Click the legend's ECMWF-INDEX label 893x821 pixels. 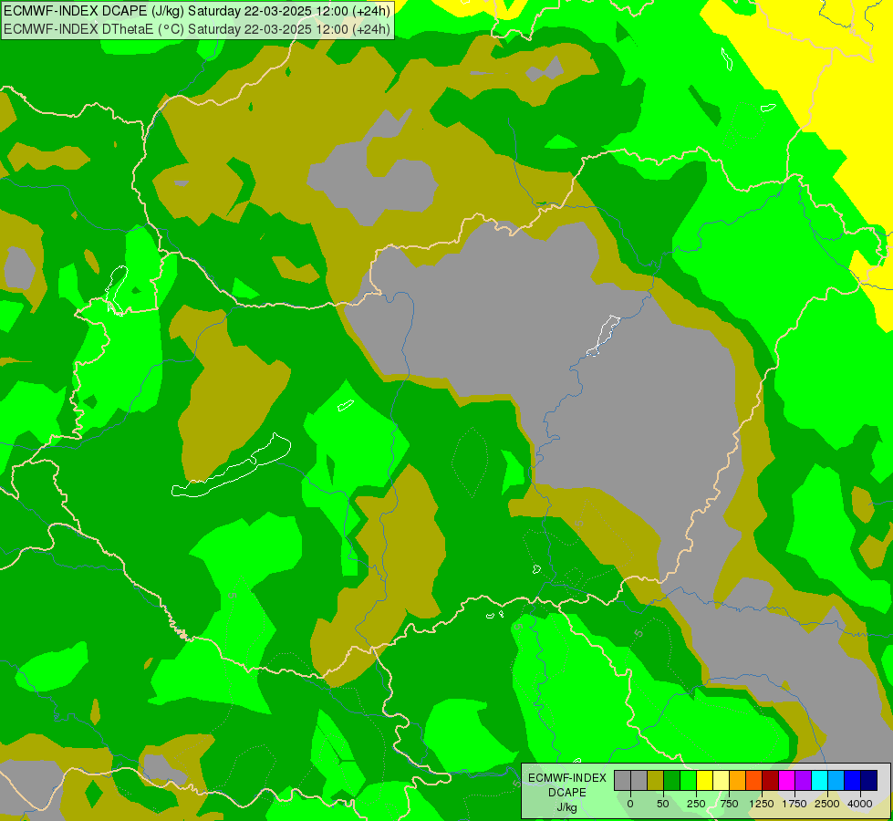coord(567,778)
